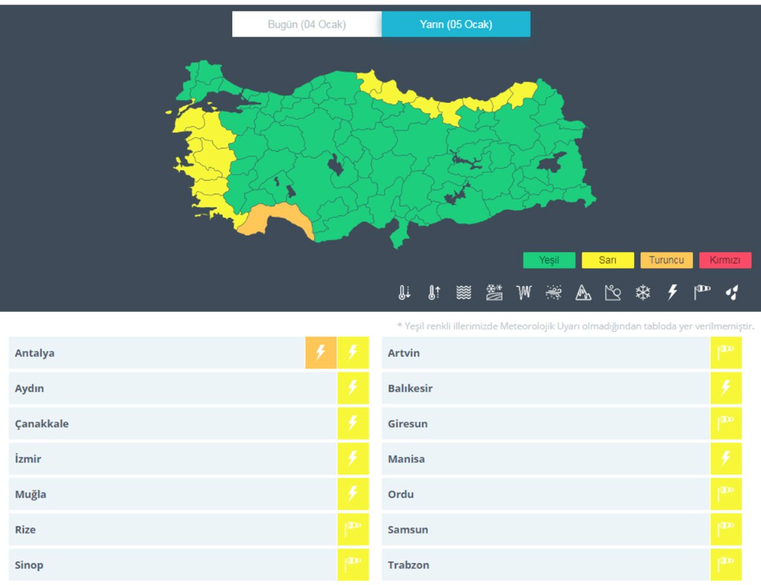The image size is (761, 585).
Task: Click the red Kırmızı legend swatch
Action: pyautogui.click(x=725, y=260)
